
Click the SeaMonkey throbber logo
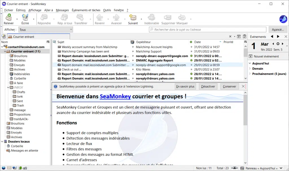283,19
